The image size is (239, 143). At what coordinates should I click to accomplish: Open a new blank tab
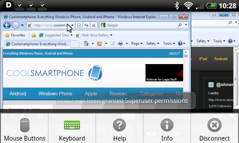pos(75,44)
